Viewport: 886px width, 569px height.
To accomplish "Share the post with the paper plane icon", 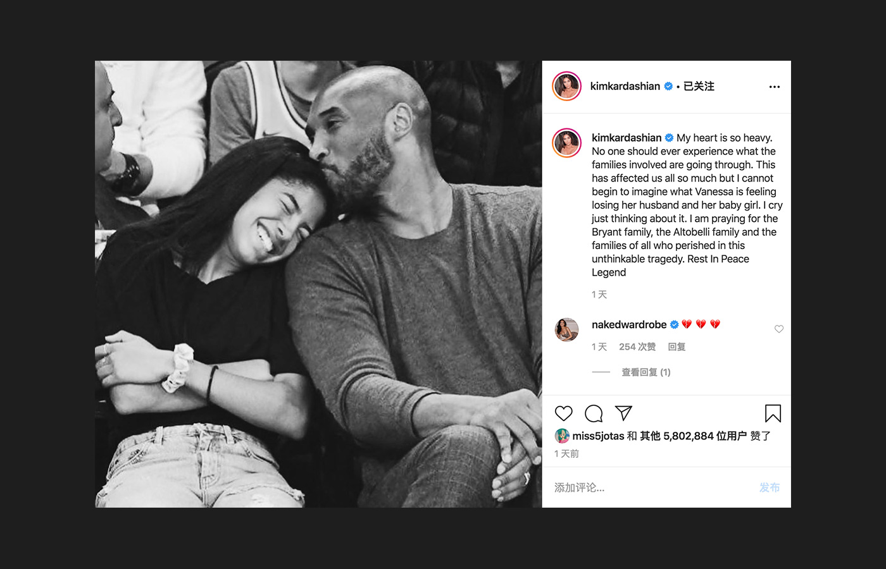I will (x=623, y=413).
